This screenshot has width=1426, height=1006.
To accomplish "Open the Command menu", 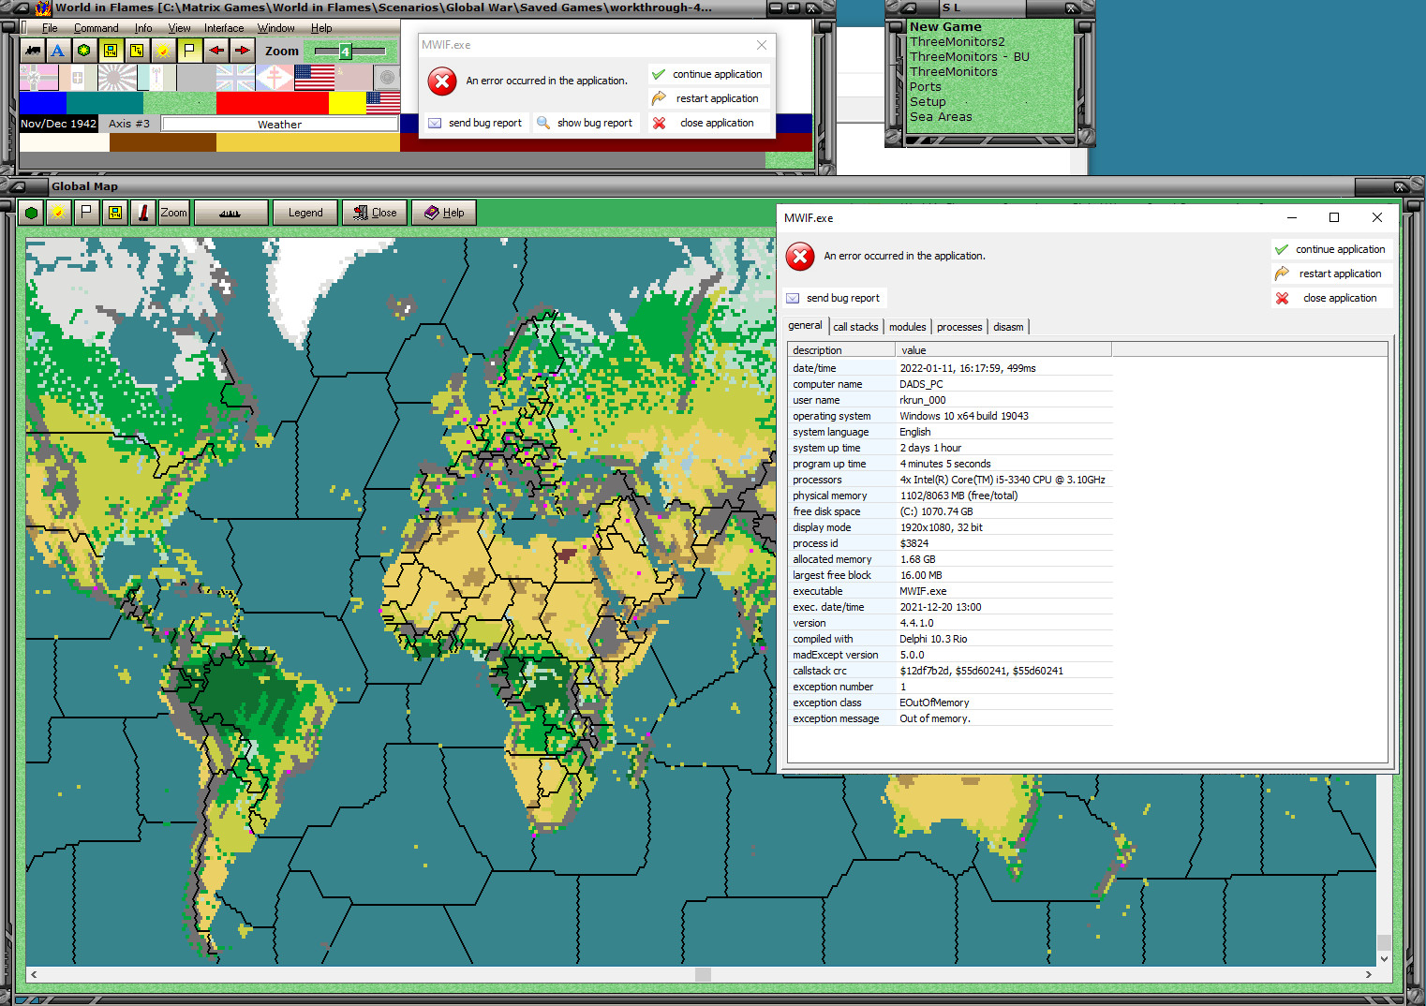I will click(x=96, y=28).
